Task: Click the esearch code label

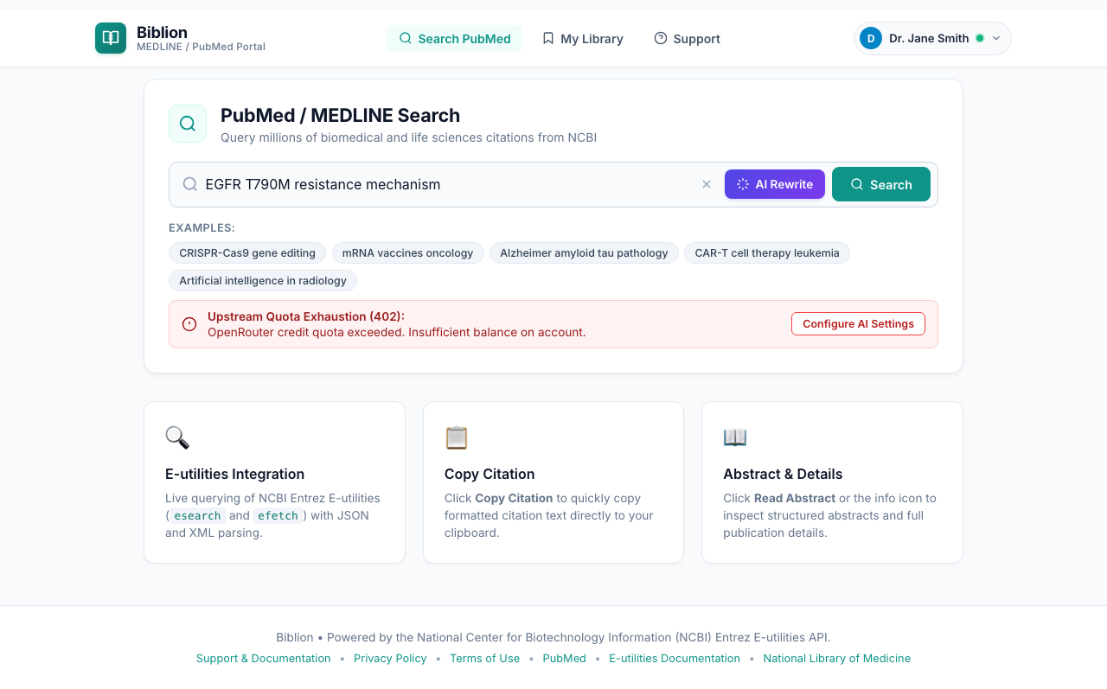Action: [x=197, y=515]
